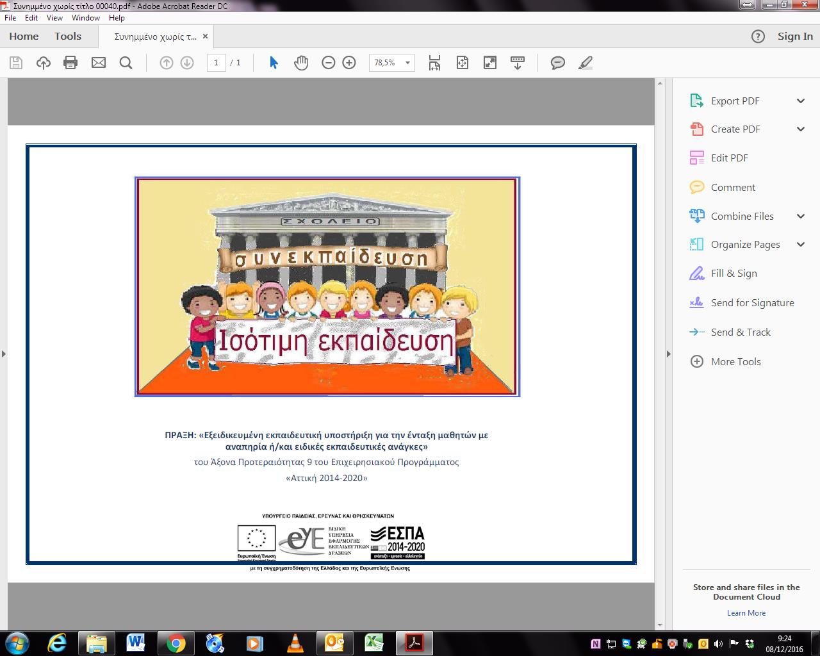The width and height of the screenshot is (820, 656).
Task: Click the fit one full page icon
Action: (x=463, y=63)
